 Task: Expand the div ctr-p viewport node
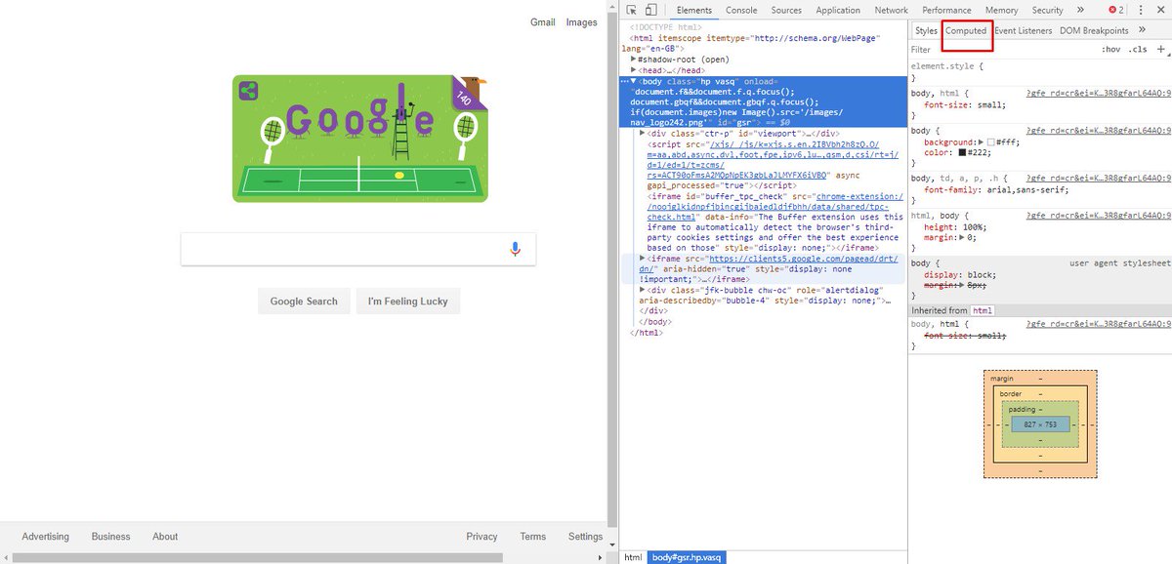click(x=642, y=133)
